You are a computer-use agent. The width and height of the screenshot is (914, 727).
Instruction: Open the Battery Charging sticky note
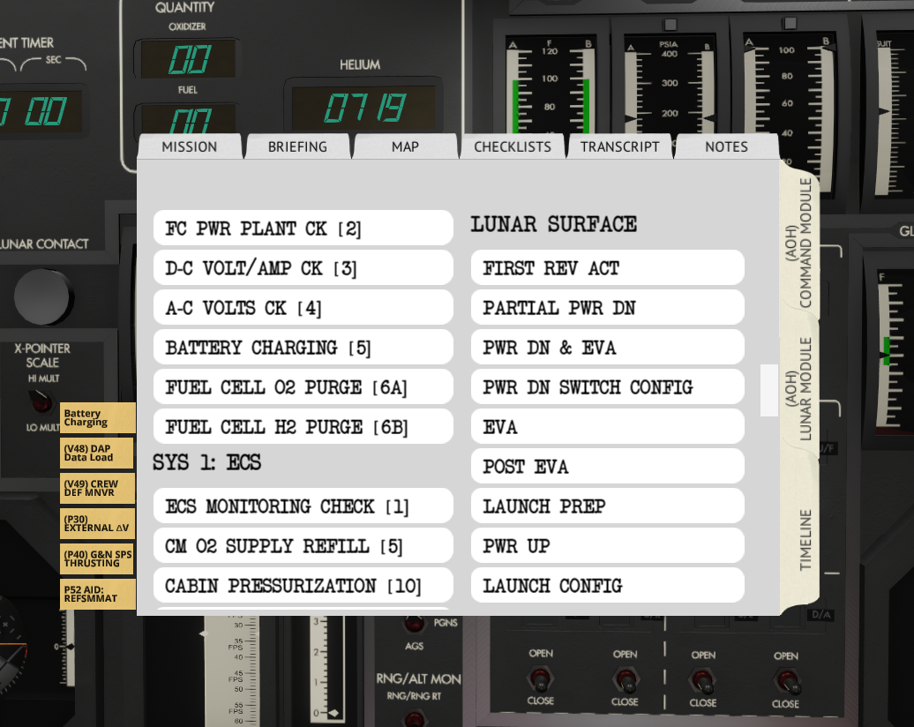tap(97, 417)
